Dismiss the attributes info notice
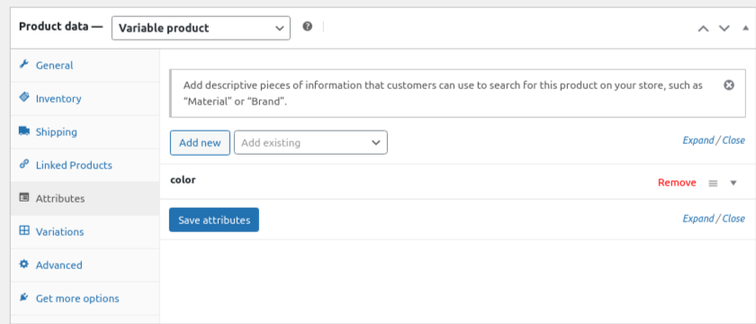 pos(729,85)
